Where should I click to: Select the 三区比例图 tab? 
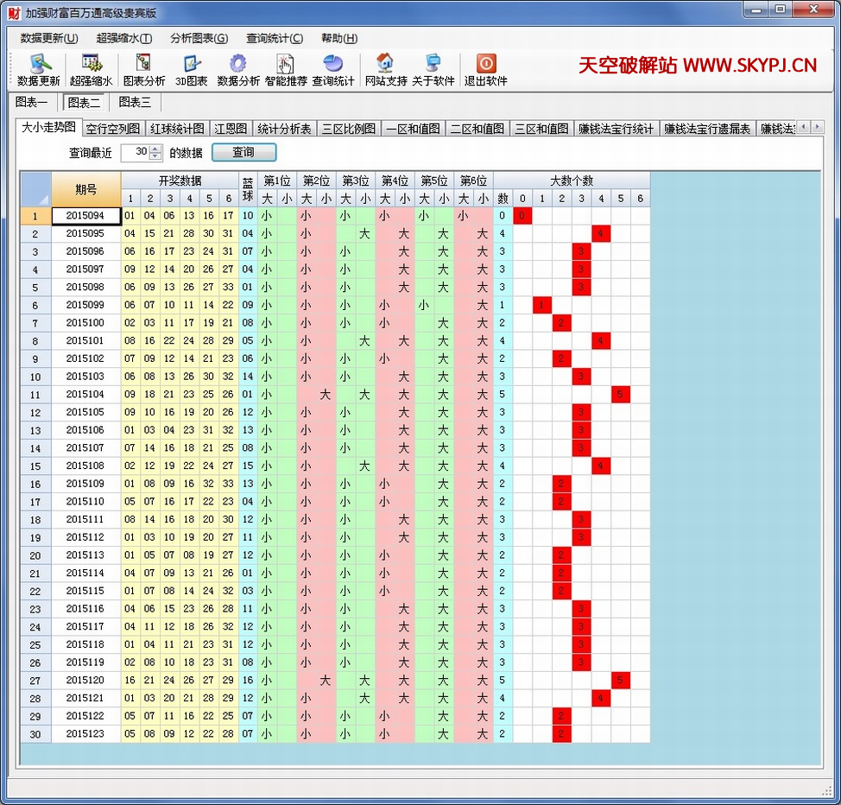click(349, 129)
